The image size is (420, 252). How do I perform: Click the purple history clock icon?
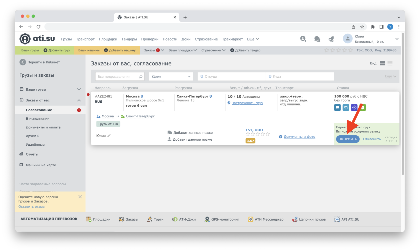tap(354, 107)
